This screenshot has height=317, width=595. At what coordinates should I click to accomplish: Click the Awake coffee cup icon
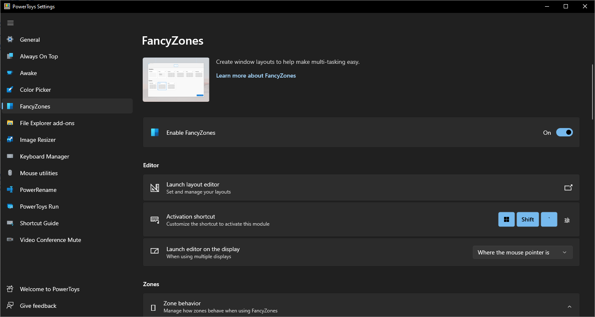pyautogui.click(x=10, y=73)
